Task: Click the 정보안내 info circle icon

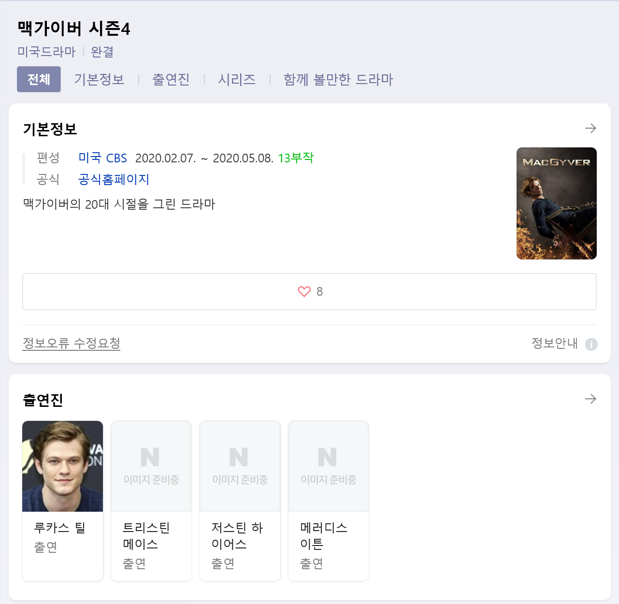Action: (x=591, y=344)
